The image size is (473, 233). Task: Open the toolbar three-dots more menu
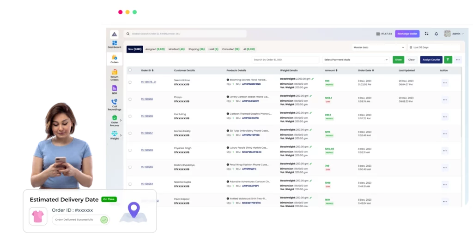coord(458,59)
